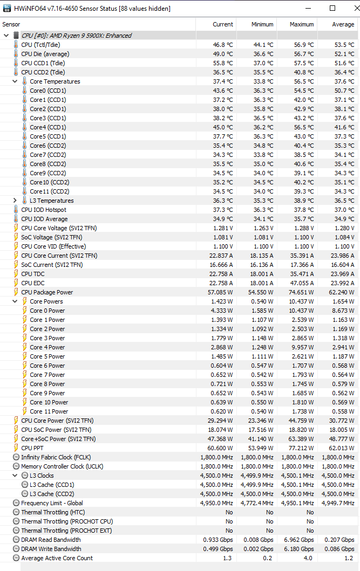This screenshot has height=571, width=360.
Task: Click lightning icon beside CPU TDC
Action: (16, 274)
